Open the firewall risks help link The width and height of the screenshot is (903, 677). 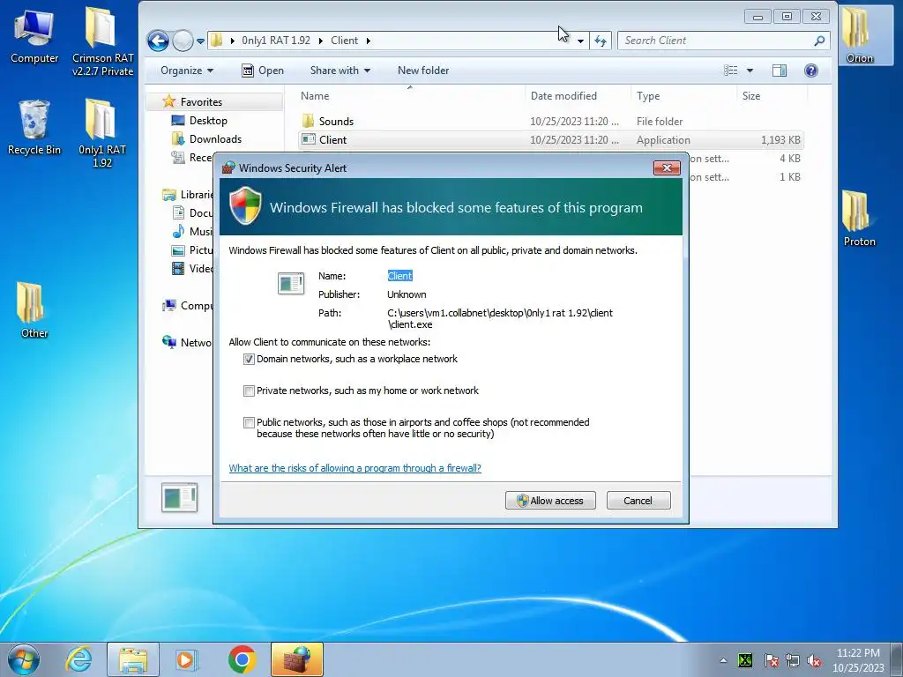(x=354, y=468)
